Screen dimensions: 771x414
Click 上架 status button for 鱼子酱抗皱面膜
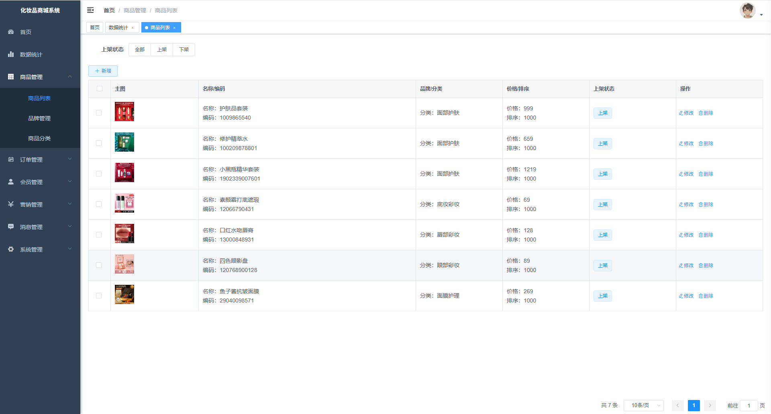602,296
